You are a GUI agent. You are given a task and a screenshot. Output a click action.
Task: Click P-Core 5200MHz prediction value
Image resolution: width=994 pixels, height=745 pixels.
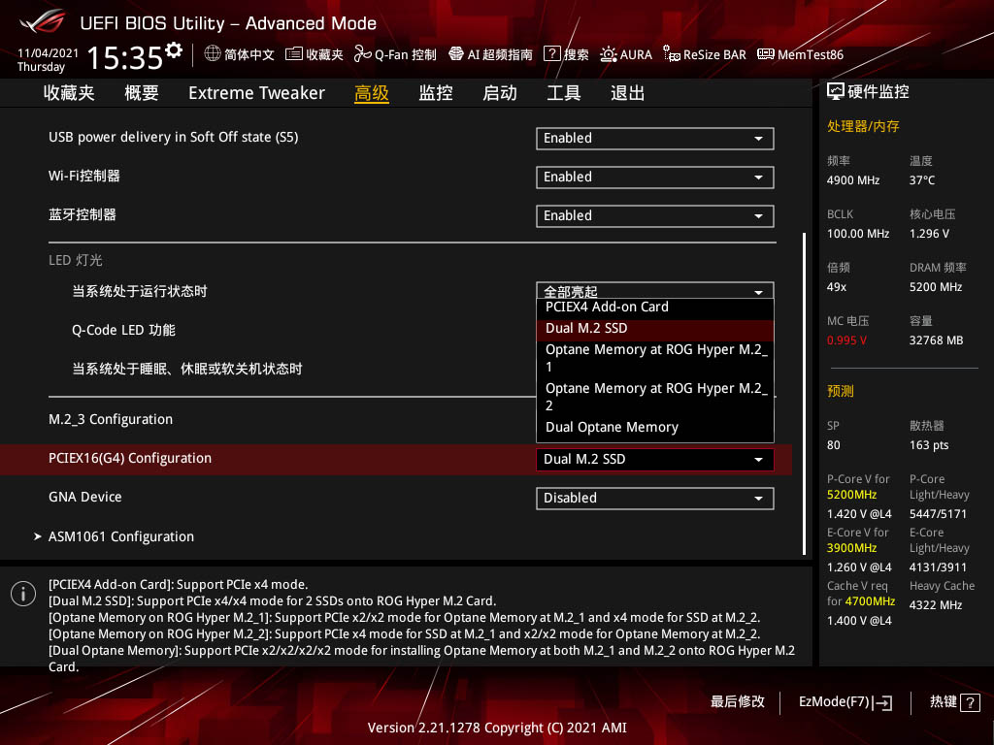click(851, 495)
